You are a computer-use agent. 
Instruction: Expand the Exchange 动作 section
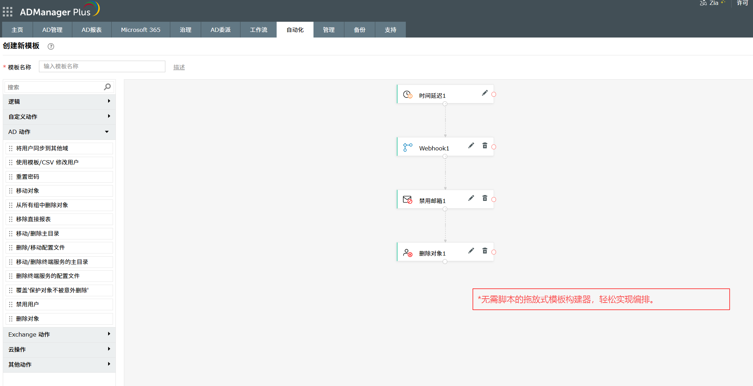pyautogui.click(x=59, y=334)
